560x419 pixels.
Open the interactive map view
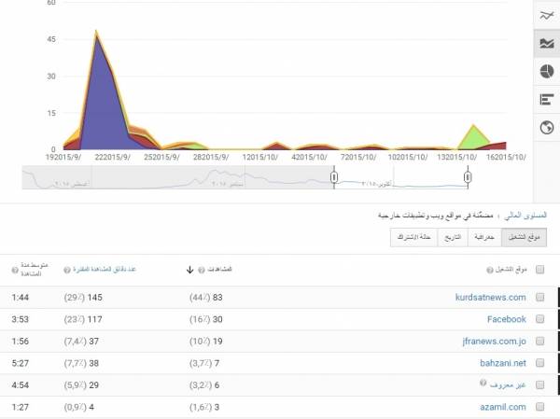click(x=546, y=128)
